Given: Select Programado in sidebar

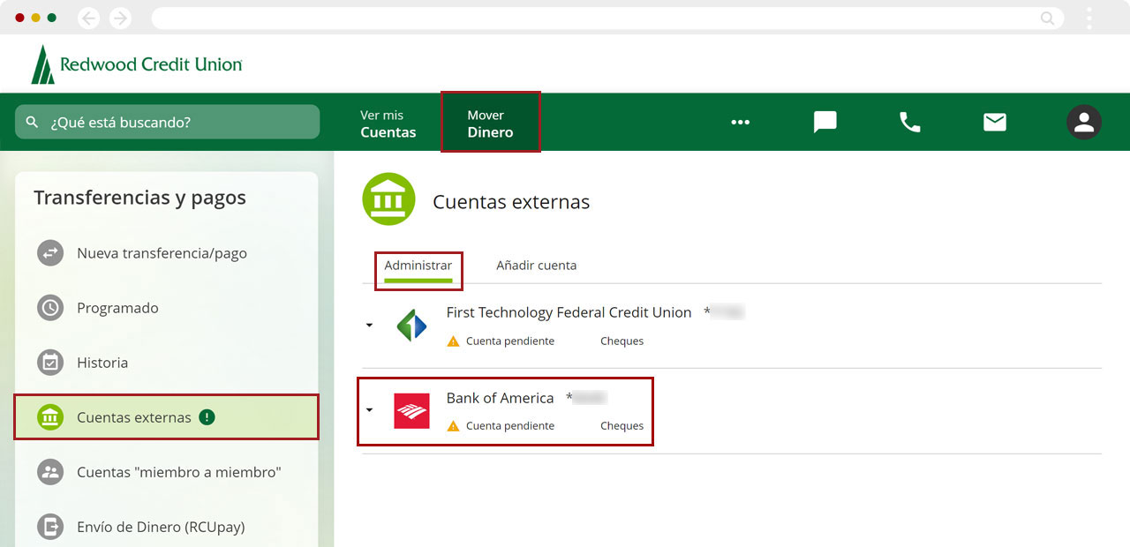Looking at the screenshot, I should coord(166,308).
